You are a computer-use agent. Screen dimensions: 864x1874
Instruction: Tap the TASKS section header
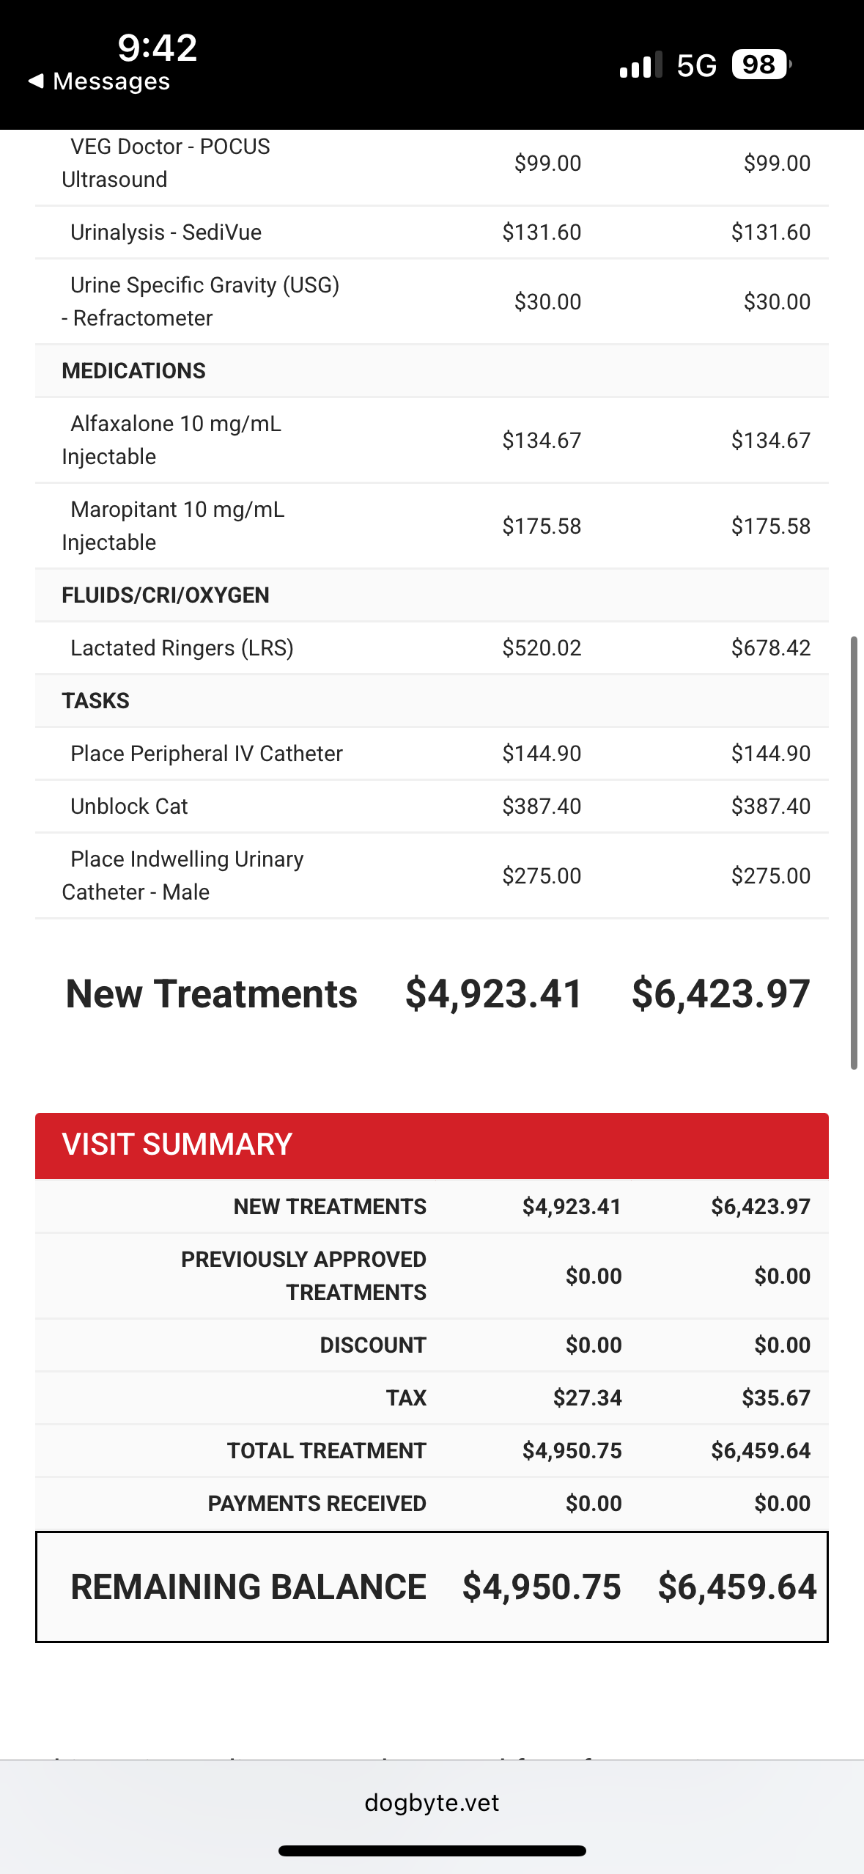click(95, 701)
